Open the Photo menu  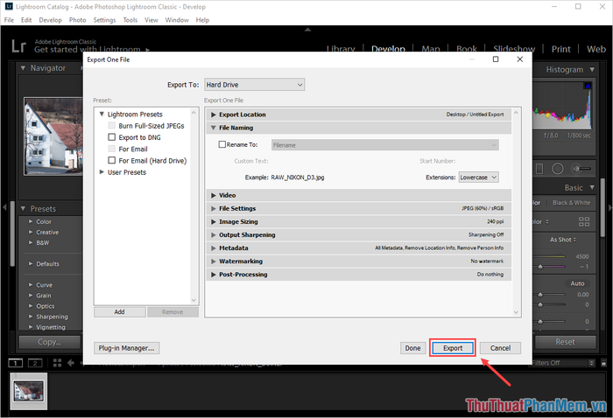click(77, 20)
